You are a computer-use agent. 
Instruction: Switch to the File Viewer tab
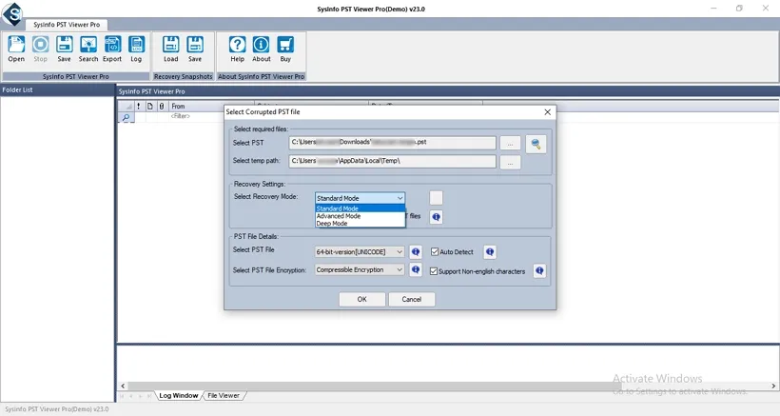(224, 396)
